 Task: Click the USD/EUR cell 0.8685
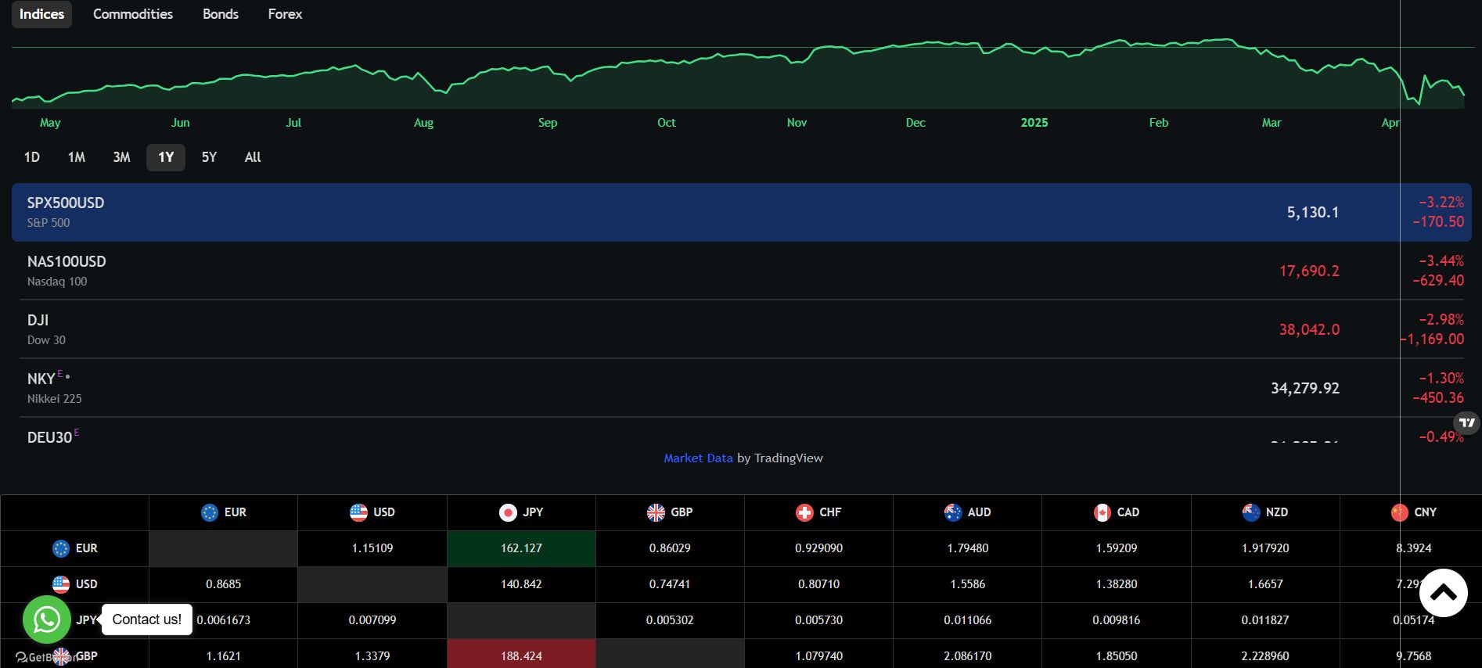pos(224,584)
